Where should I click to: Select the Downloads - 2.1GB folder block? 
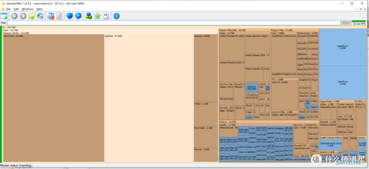tap(206, 137)
